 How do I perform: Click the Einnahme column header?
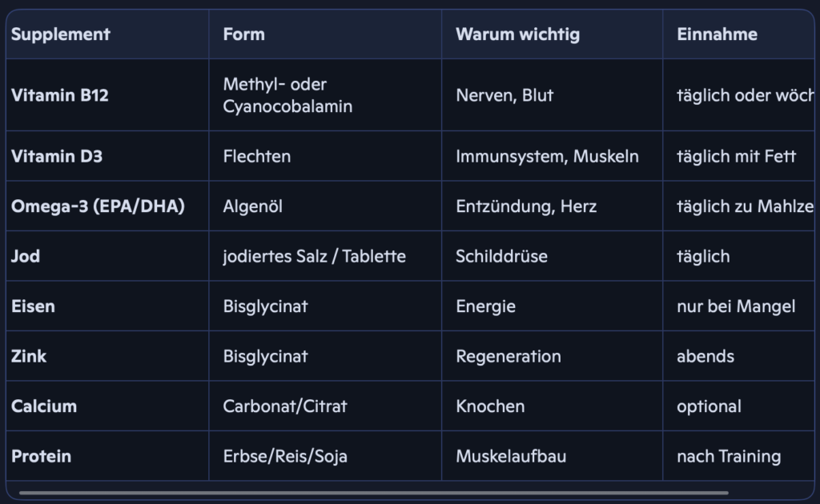pos(717,34)
